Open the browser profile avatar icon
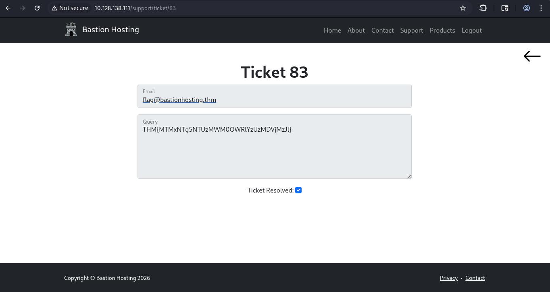 coord(527,8)
